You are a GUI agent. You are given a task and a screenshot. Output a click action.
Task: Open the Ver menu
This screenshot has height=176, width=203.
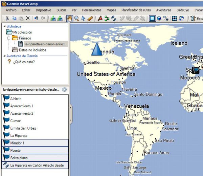74,10
